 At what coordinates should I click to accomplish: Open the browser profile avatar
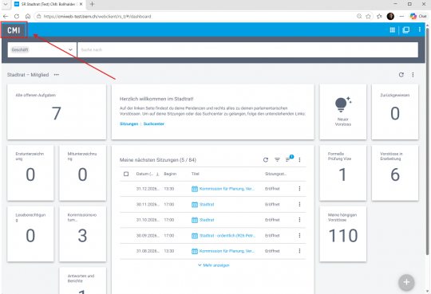click(x=390, y=17)
